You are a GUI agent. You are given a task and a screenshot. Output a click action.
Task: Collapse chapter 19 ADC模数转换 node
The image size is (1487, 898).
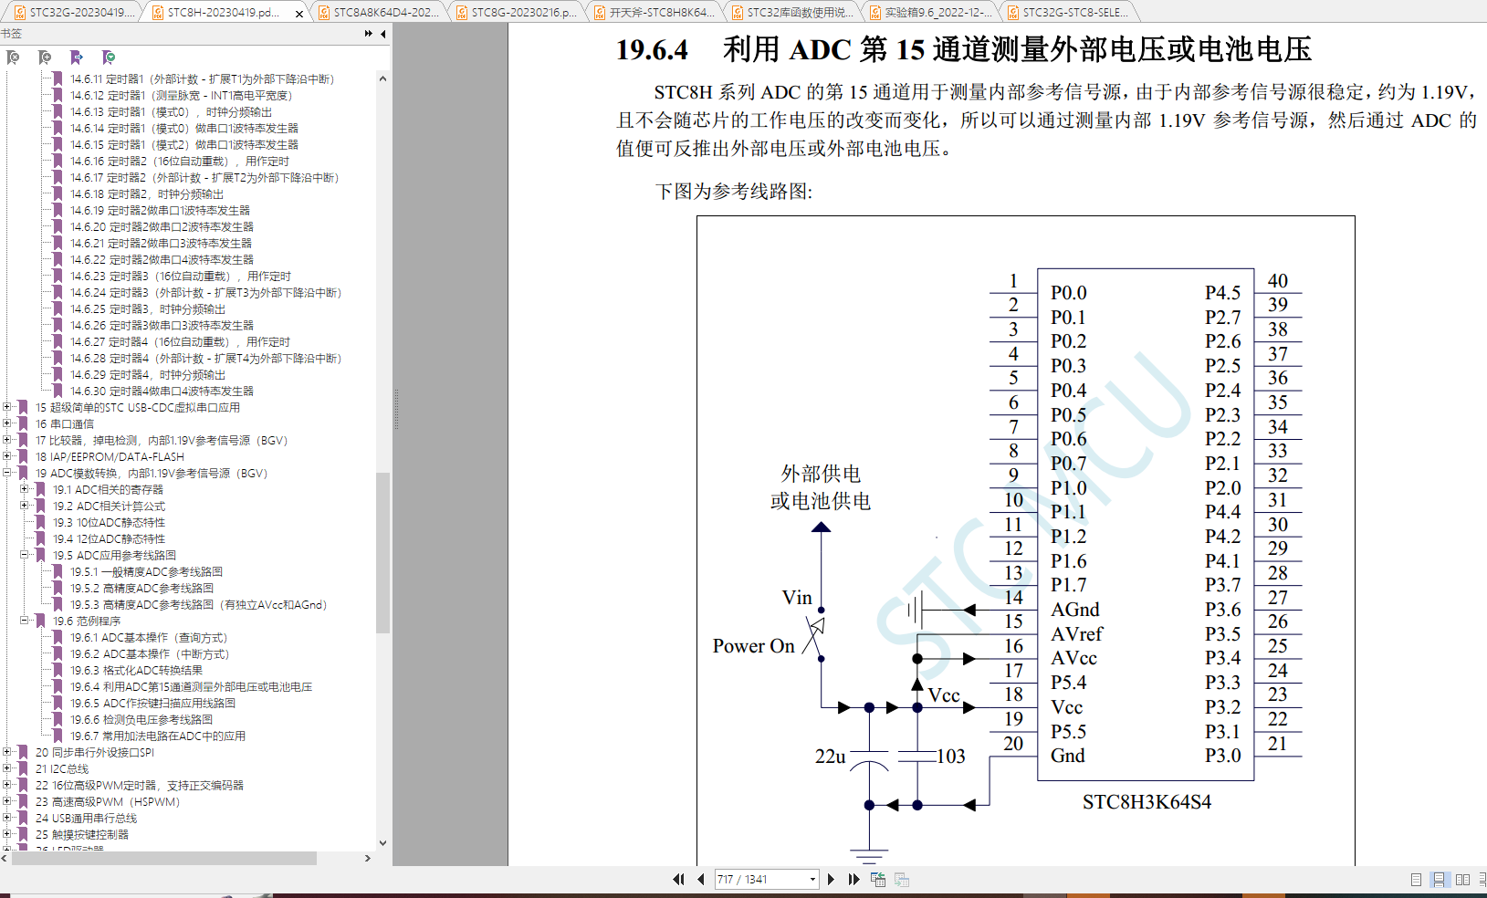[x=7, y=474]
